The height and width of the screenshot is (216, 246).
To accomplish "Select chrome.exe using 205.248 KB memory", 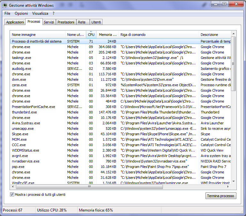I will click(x=120, y=52).
